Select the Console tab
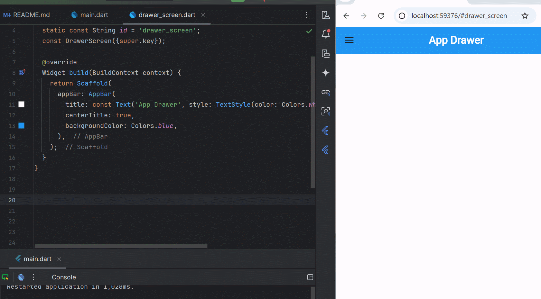This screenshot has width=541, height=299. 64,277
